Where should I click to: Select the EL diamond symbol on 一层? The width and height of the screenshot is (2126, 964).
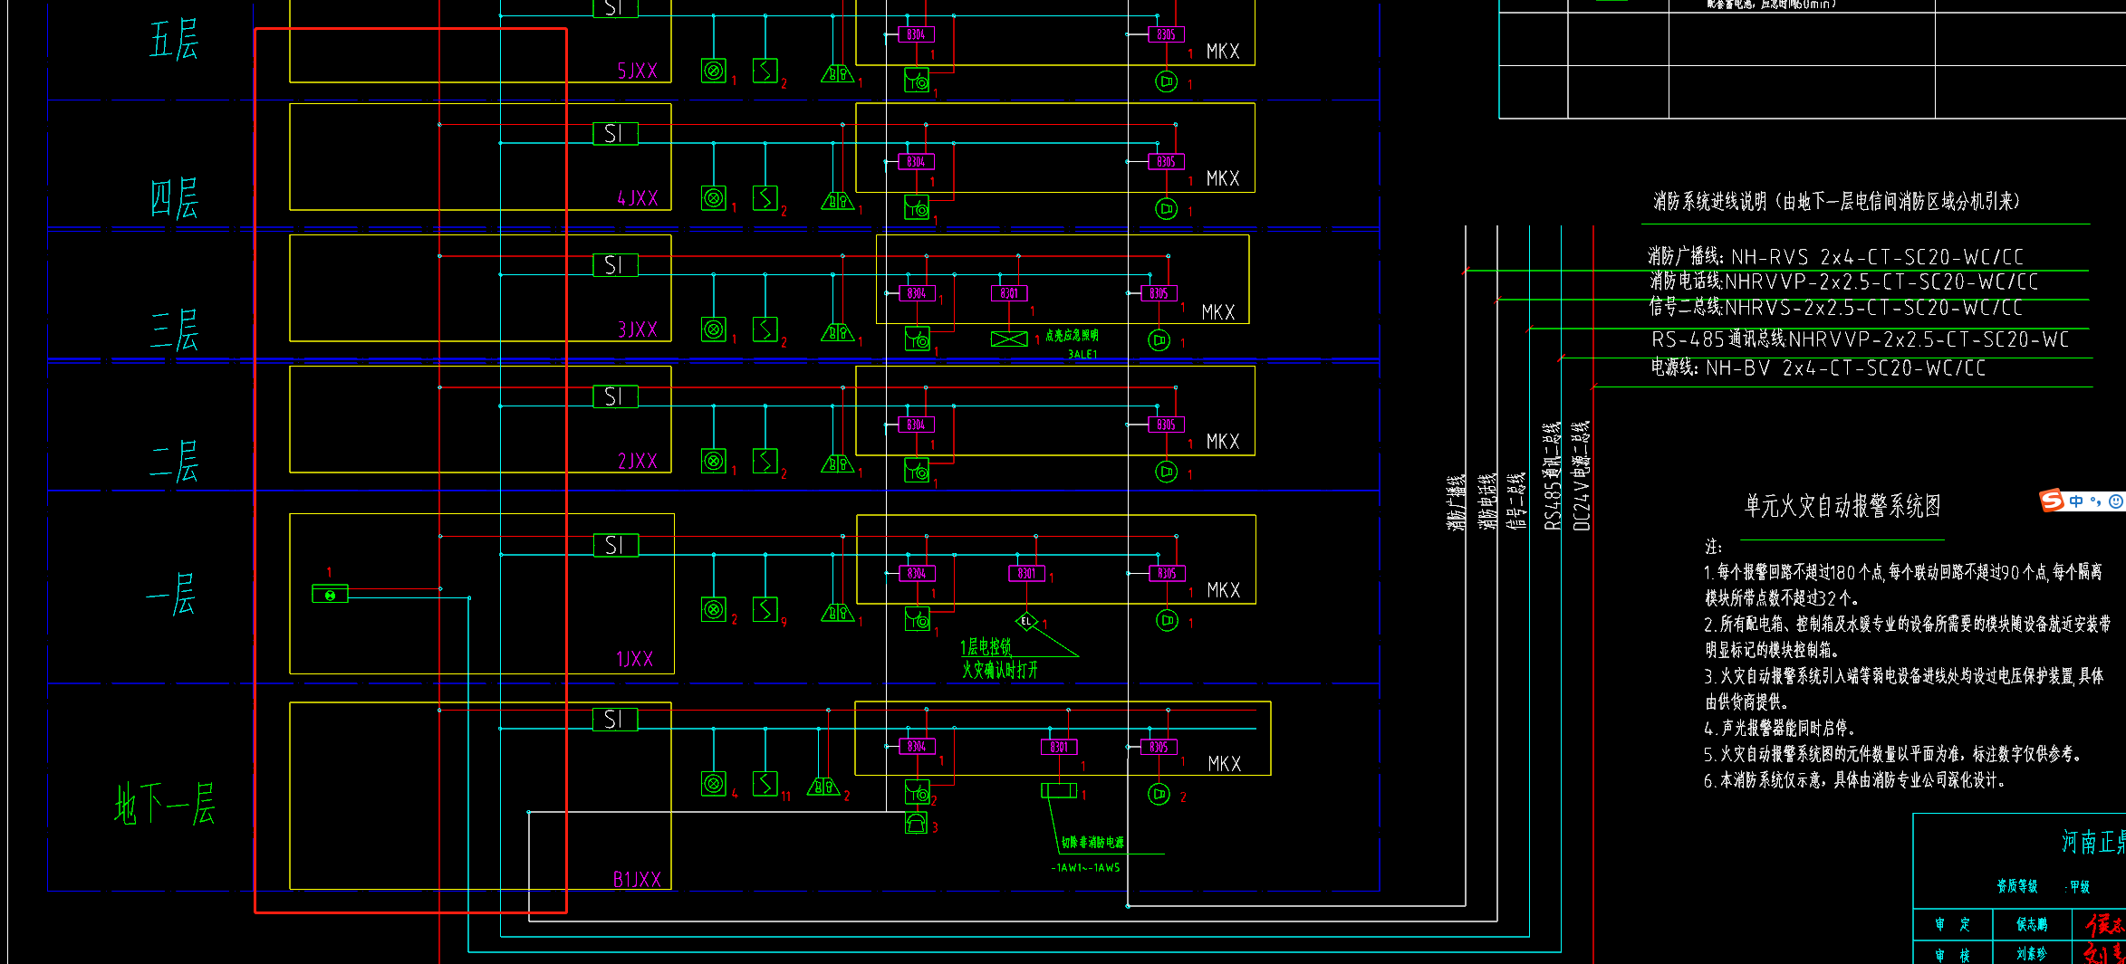pos(1026,621)
